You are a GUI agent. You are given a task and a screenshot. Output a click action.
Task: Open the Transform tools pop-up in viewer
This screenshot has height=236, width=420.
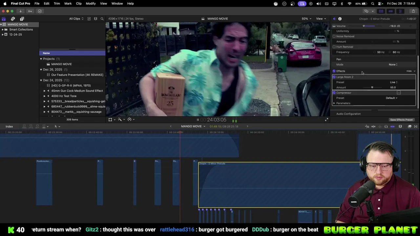[112, 120]
